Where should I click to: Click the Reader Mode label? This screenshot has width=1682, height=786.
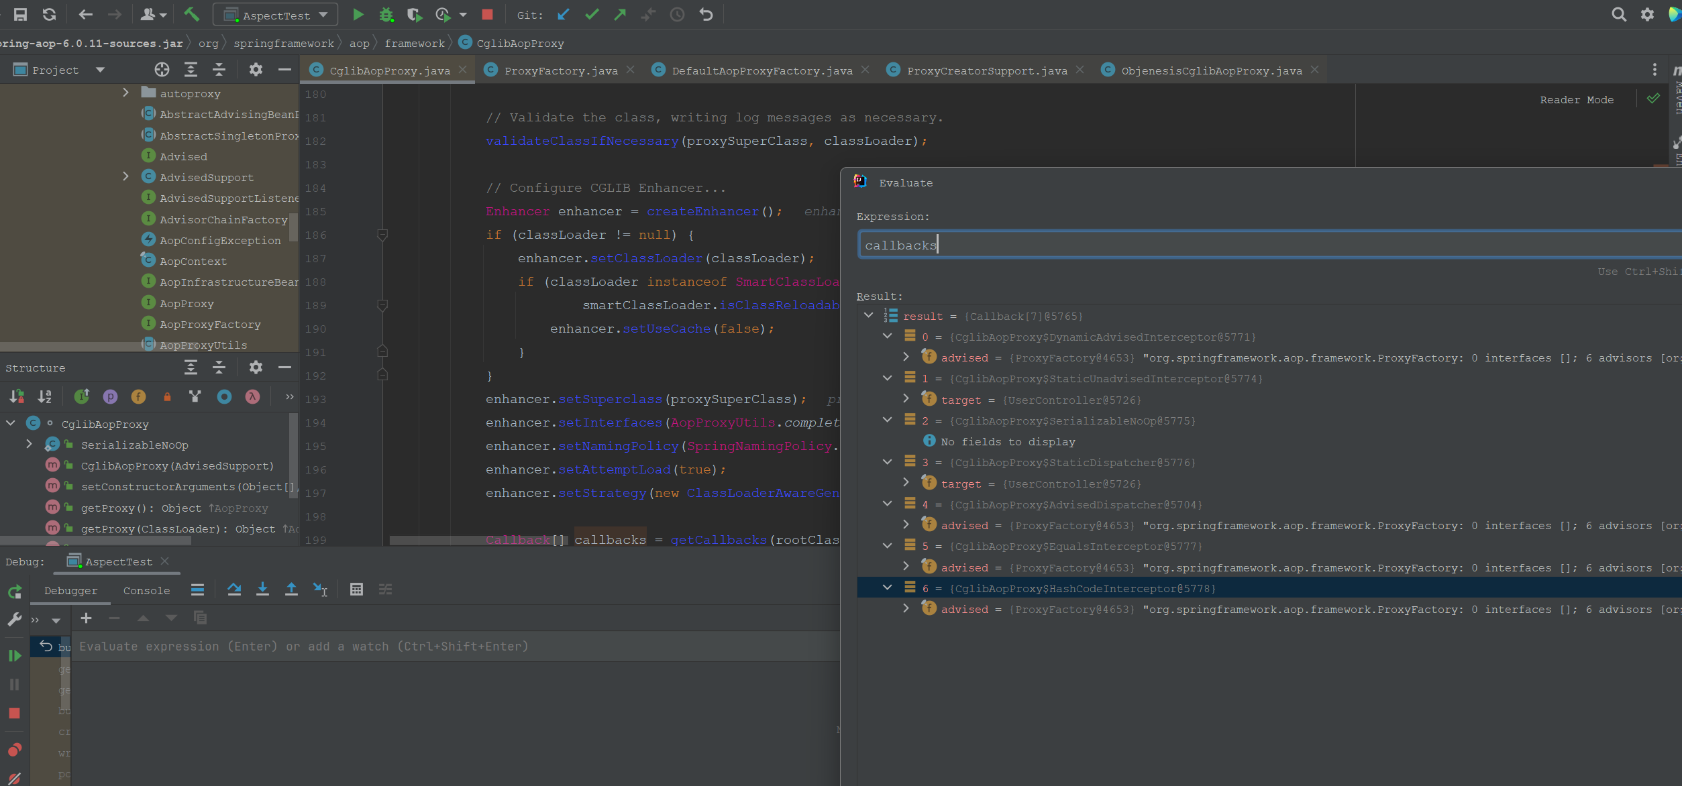click(x=1576, y=99)
